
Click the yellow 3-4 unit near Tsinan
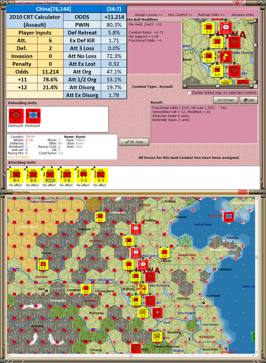coord(164,253)
